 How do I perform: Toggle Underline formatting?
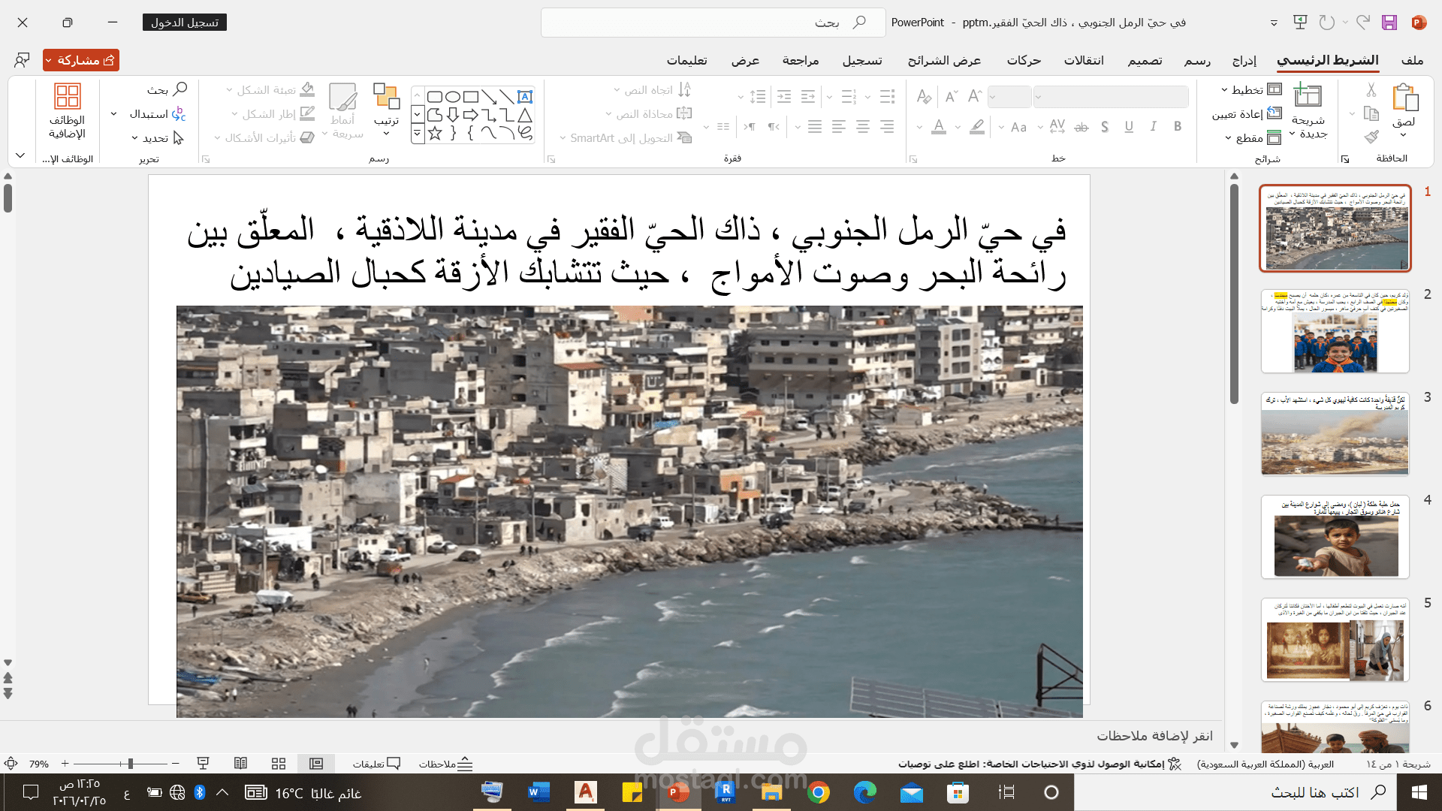(x=1129, y=127)
